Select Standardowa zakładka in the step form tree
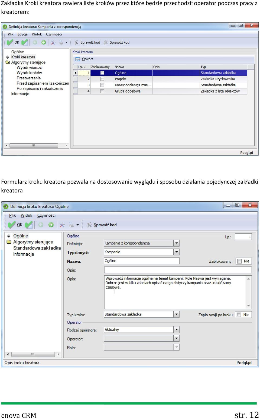 point(37,248)
